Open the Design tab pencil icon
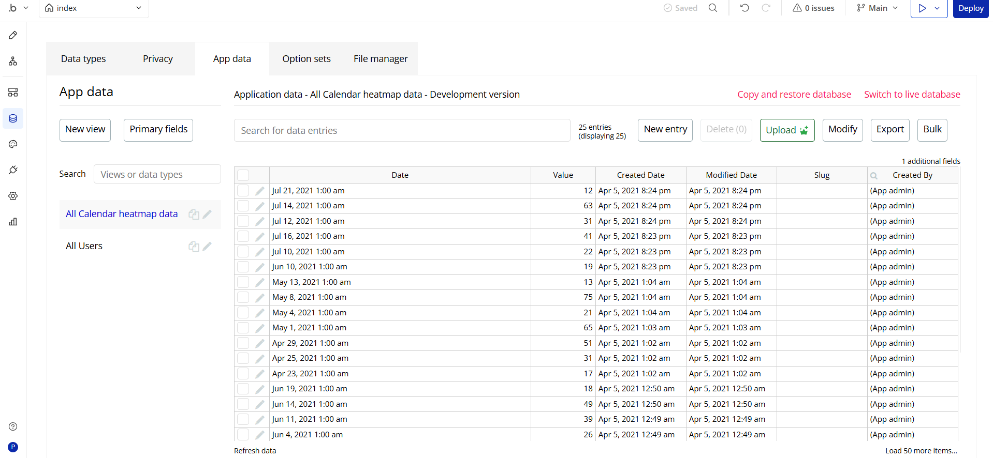Image resolution: width=993 pixels, height=458 pixels. [13, 35]
